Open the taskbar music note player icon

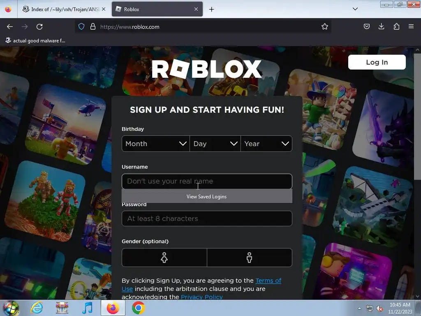pos(87,308)
